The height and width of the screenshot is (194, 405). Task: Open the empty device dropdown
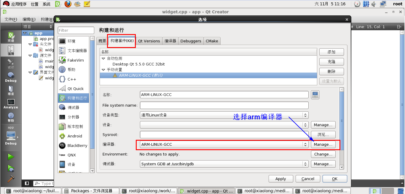(x=224, y=125)
